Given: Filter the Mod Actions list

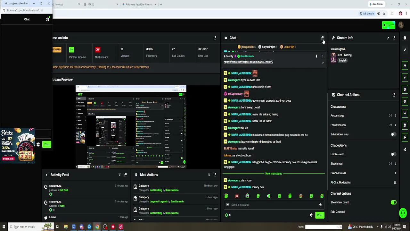Looking at the screenshot, I should [x=209, y=175].
